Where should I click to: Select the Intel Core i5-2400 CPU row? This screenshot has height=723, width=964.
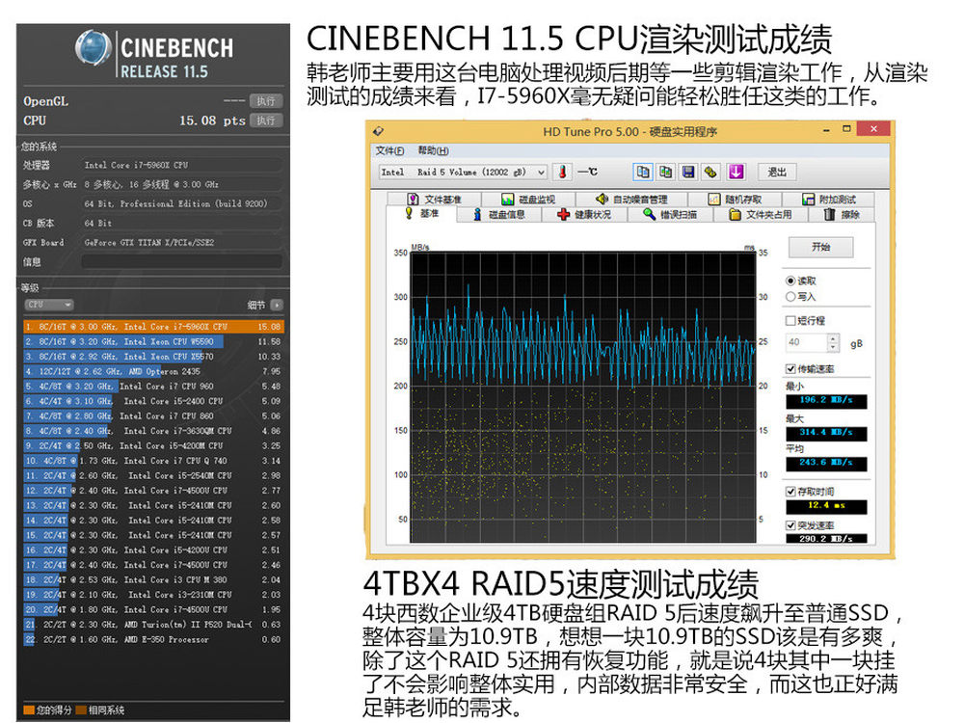point(153,401)
